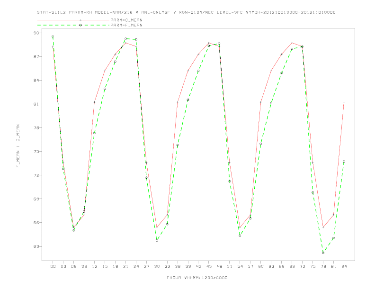Click x-axis tick label 30
375x290 pixels.
(157, 266)
